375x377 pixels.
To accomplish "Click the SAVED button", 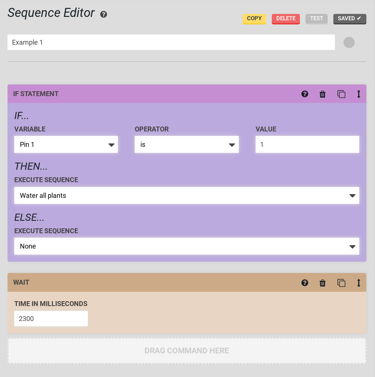I will (x=349, y=18).
